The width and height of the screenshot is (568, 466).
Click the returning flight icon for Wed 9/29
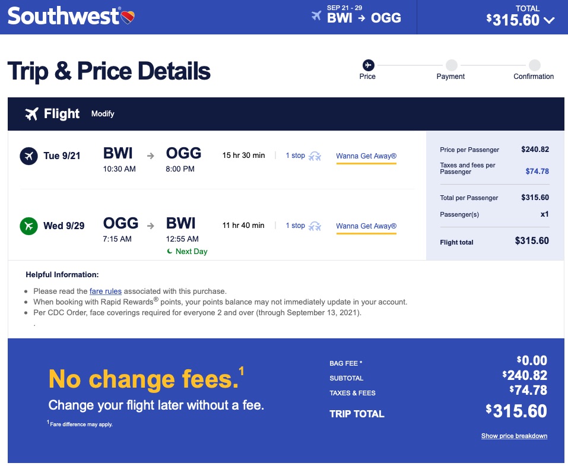28,226
